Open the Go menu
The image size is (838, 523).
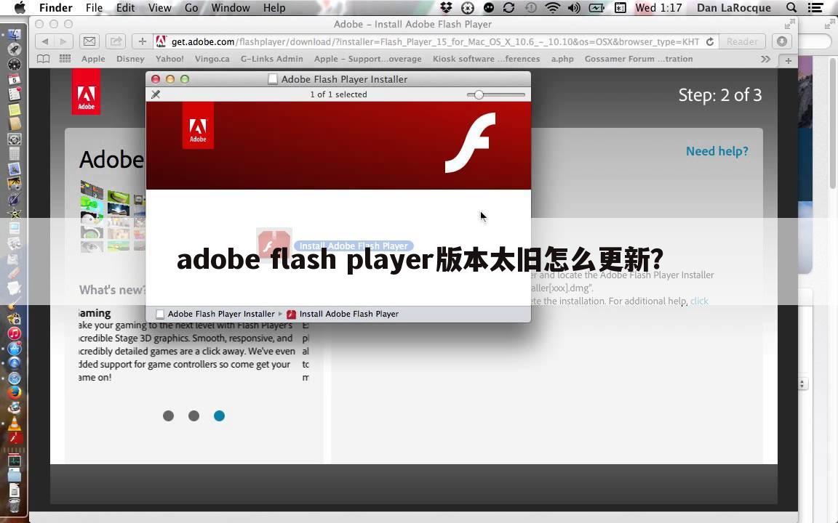coord(191,8)
